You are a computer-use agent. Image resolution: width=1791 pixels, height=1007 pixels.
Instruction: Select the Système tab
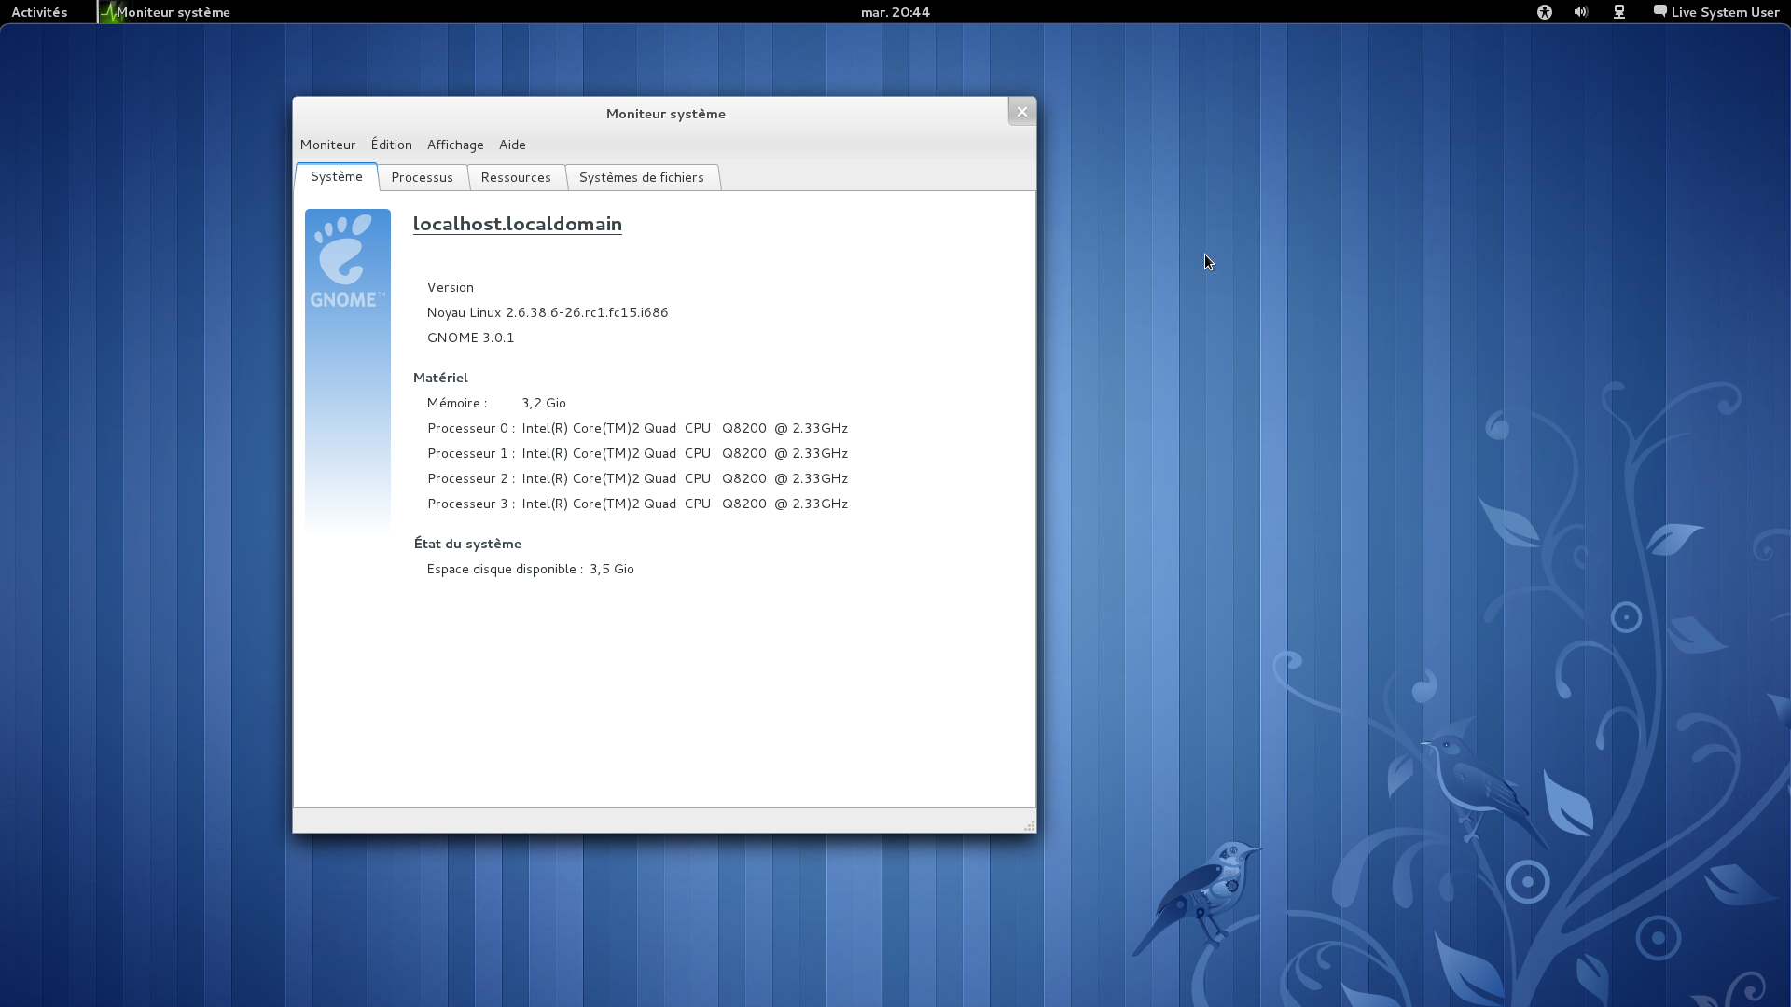(336, 176)
